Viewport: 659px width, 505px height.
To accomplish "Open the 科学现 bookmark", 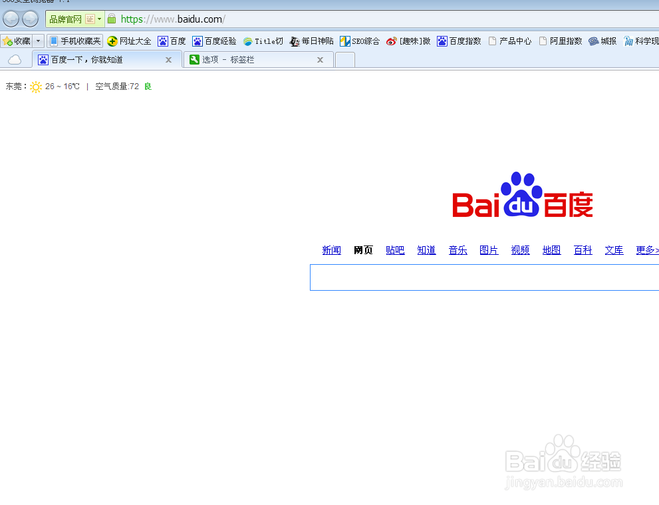I will 641,41.
